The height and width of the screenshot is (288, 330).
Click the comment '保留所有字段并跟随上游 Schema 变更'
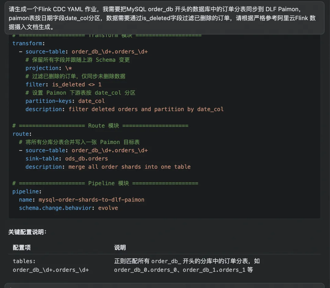78,60
